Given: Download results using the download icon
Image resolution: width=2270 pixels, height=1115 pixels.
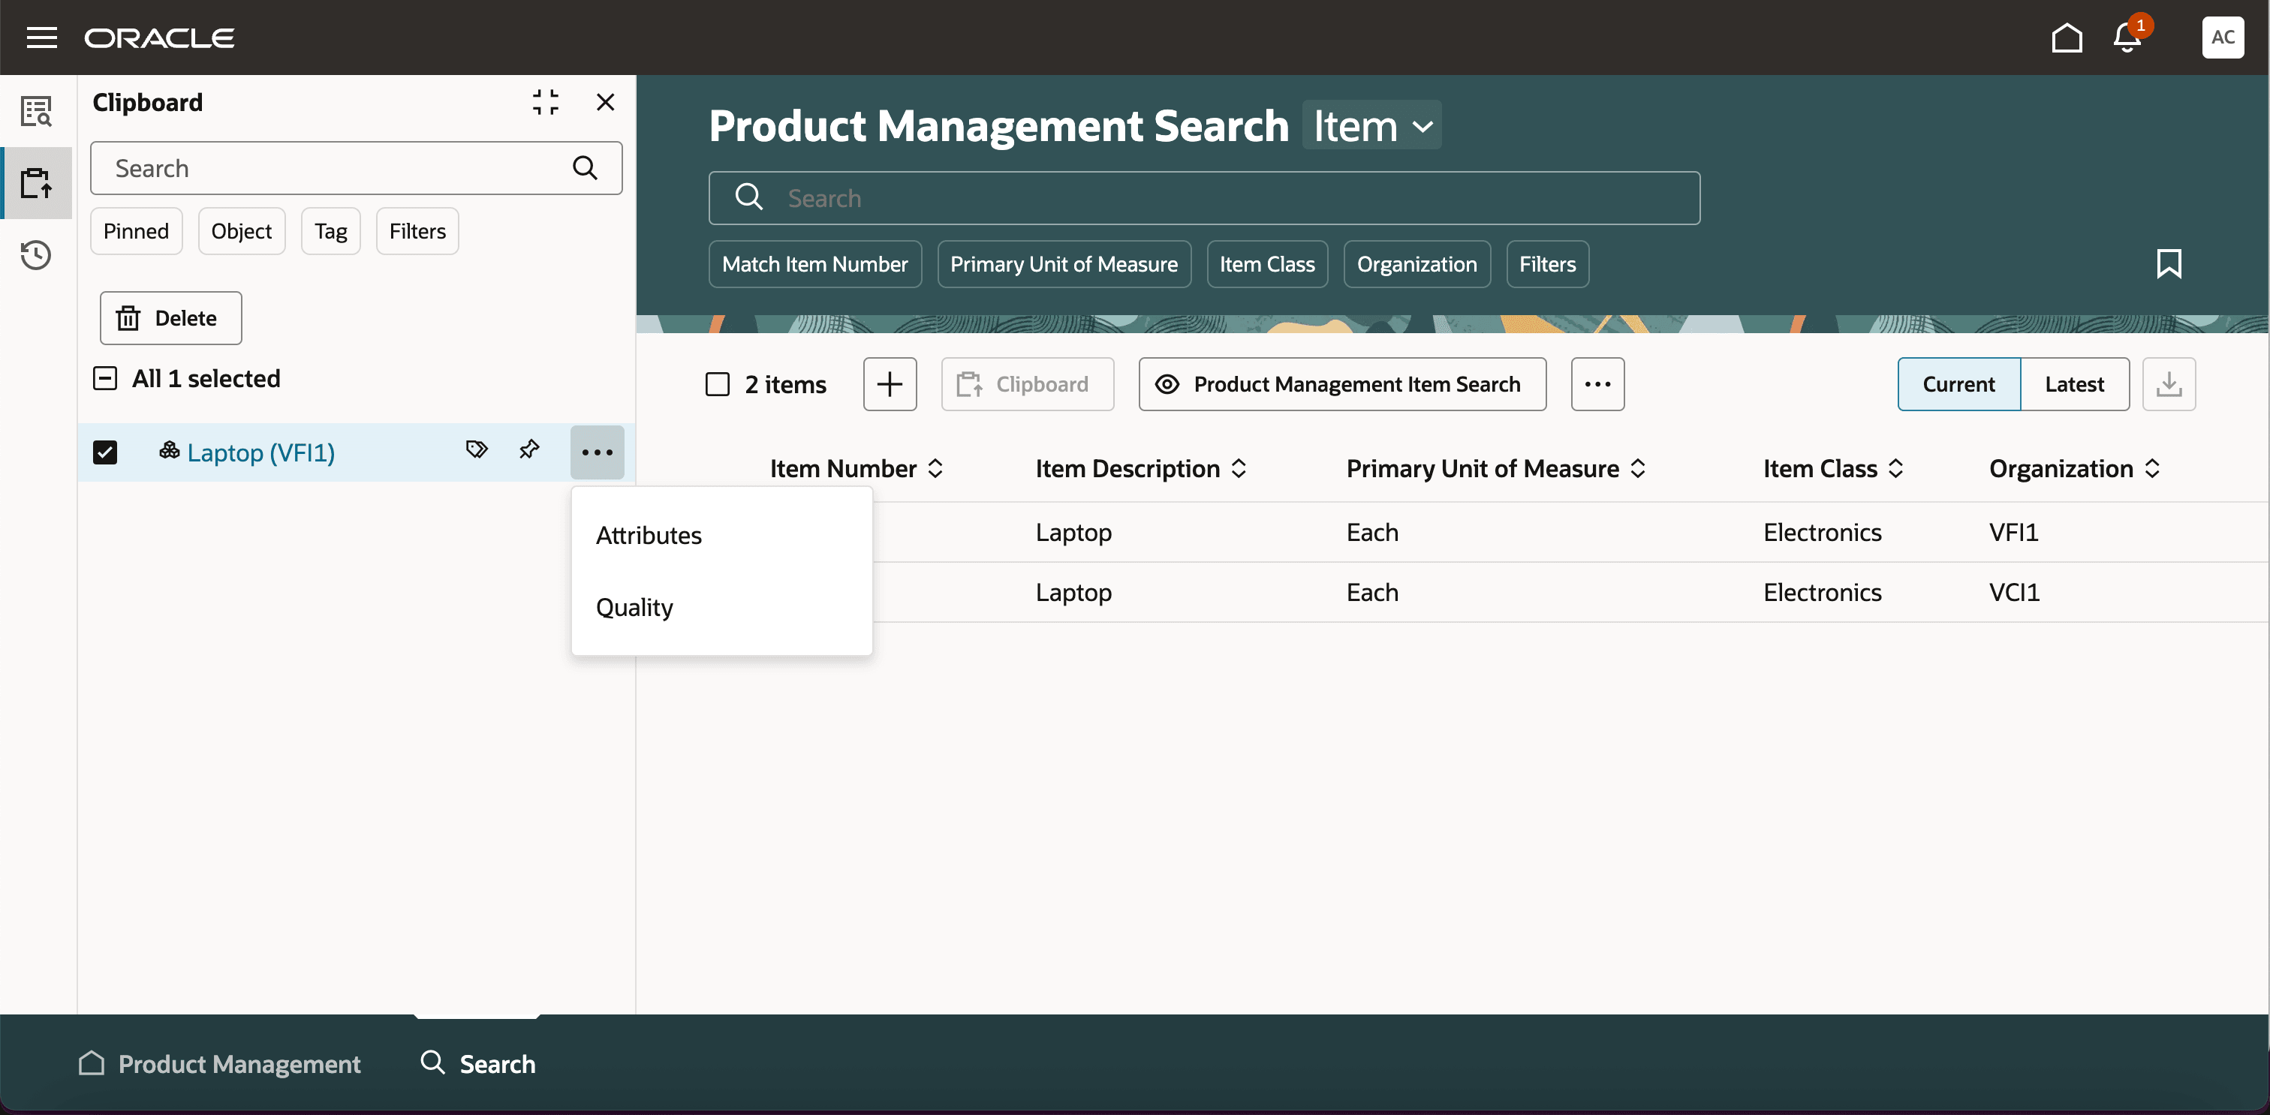Looking at the screenshot, I should coord(2169,384).
